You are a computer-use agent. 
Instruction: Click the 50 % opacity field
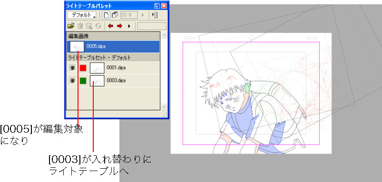129,15
